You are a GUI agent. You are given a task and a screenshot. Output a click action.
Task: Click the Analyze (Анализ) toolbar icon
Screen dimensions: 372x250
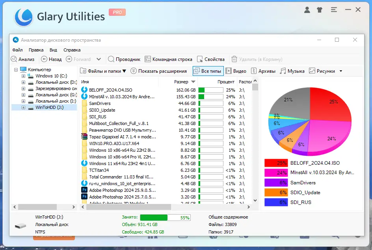(14, 59)
